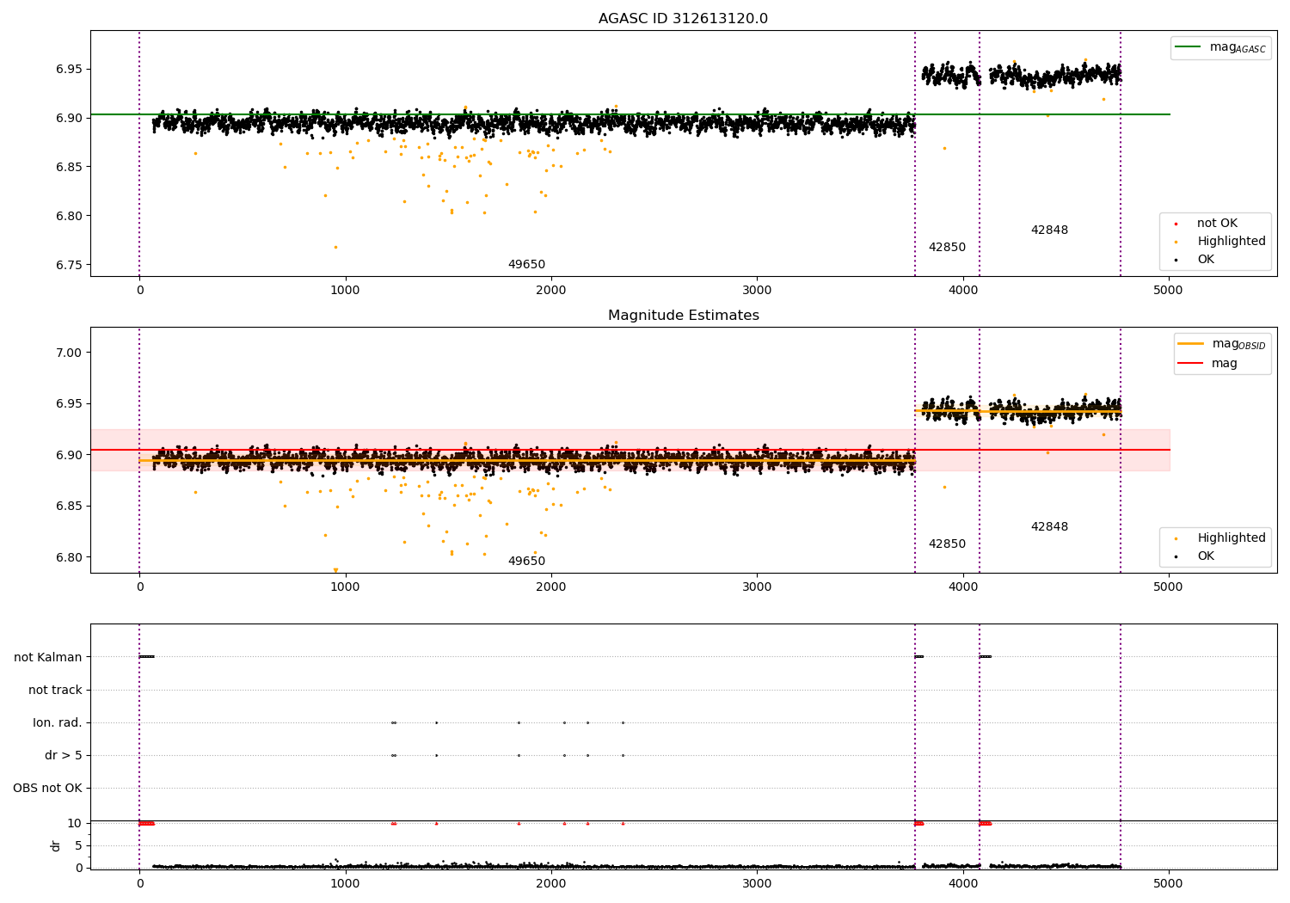Click x-tick '3000' under top plot
The height and width of the screenshot is (903, 1290).
click(757, 291)
